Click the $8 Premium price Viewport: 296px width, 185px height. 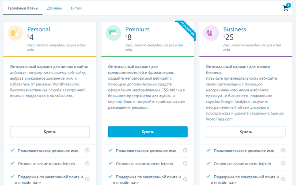click(x=129, y=37)
